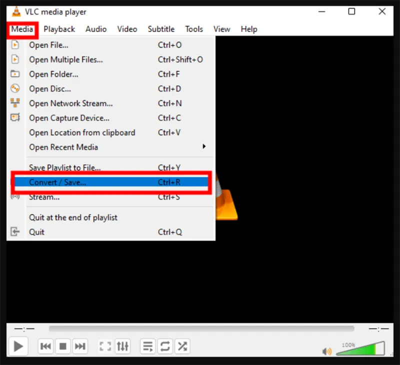Choose Quit from Media menu
Viewport: 400px width, 365px height.
click(x=111, y=232)
